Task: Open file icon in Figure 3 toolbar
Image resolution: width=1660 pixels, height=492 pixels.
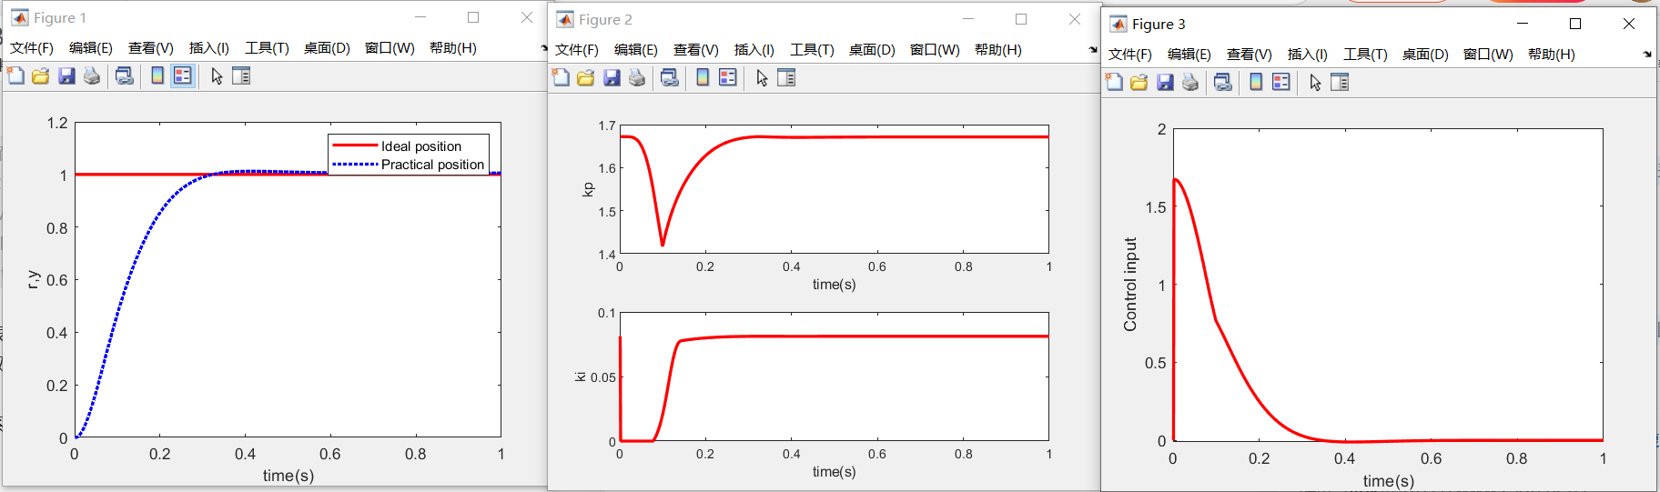Action: 1139,83
